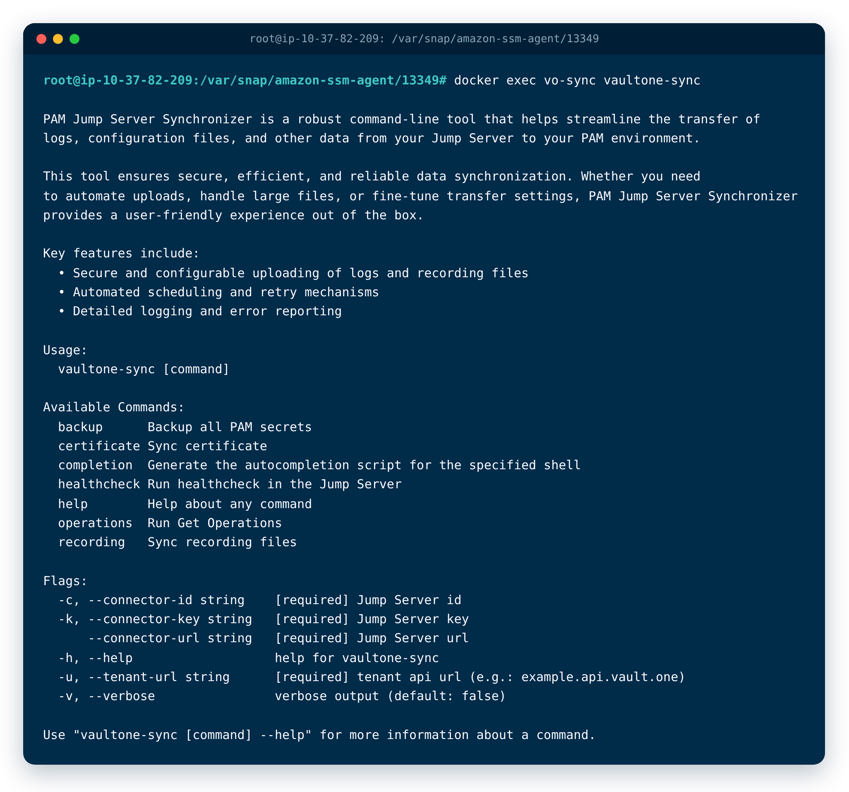Click the line starting 'PAM Jump Server Synchronizer is'

401,119
